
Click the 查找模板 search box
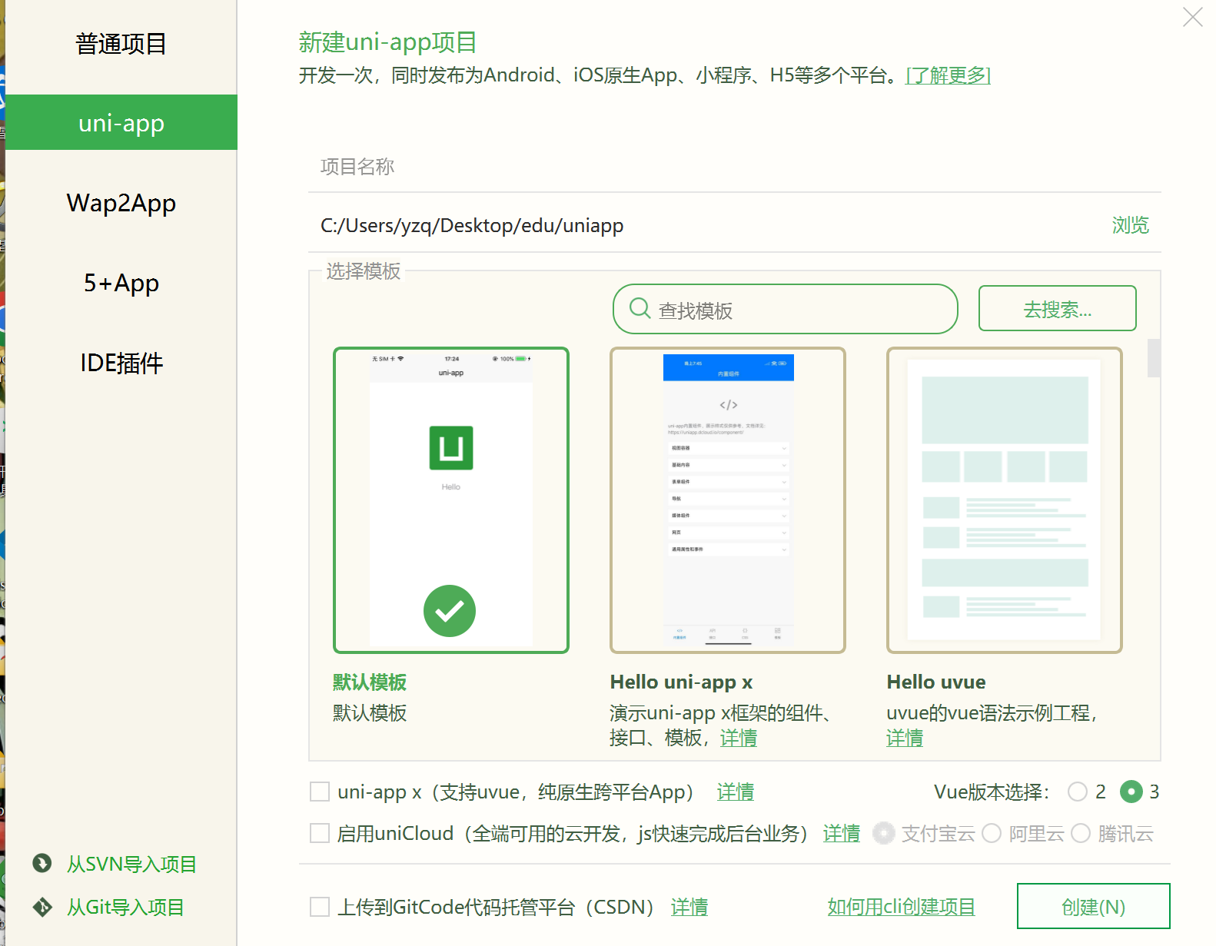click(x=785, y=309)
